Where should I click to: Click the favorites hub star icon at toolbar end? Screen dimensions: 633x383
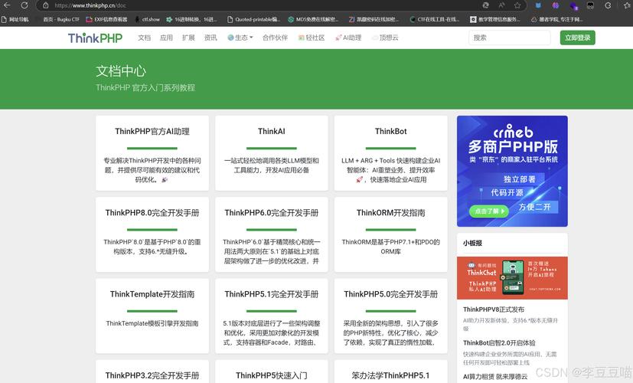(x=627, y=5)
